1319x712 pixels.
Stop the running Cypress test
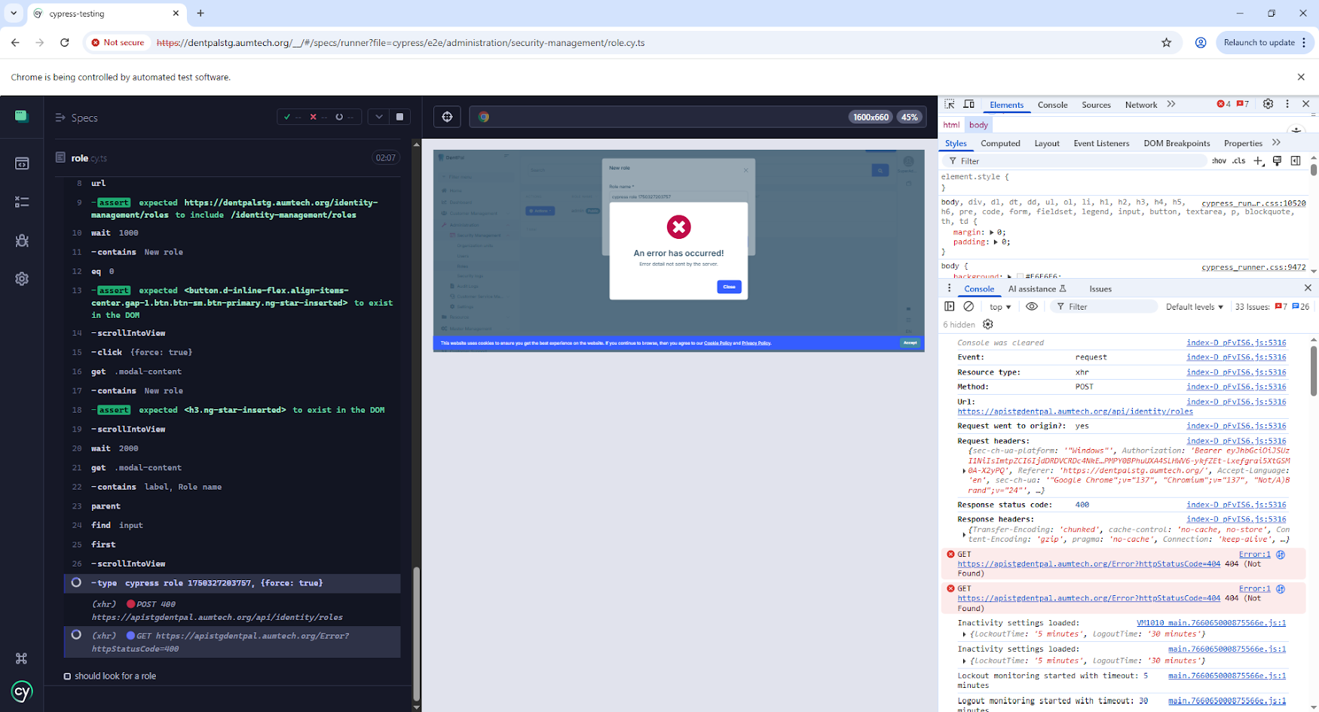(400, 117)
